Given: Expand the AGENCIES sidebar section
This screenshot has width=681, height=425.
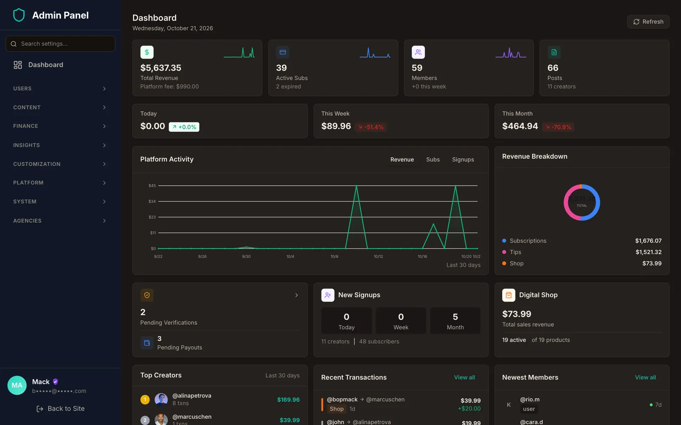Looking at the screenshot, I should pos(60,221).
